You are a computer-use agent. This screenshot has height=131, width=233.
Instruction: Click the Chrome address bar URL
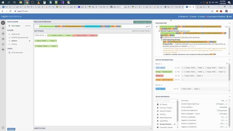(x=22, y=11)
